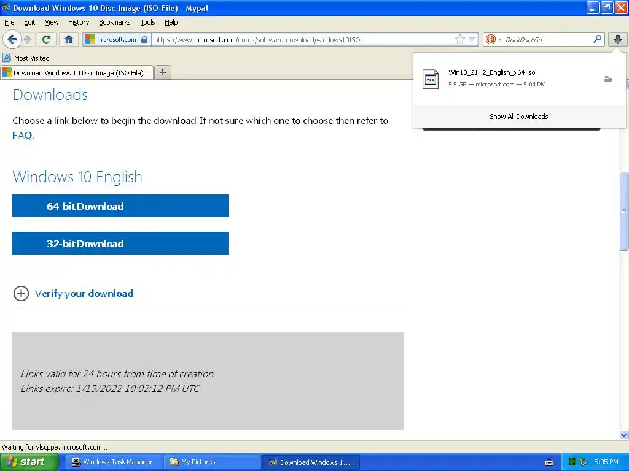Click the FAQ link
Viewport: 629px width, 471px height.
[x=23, y=135]
